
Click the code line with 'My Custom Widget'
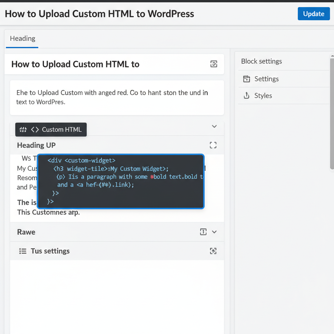tap(111, 169)
